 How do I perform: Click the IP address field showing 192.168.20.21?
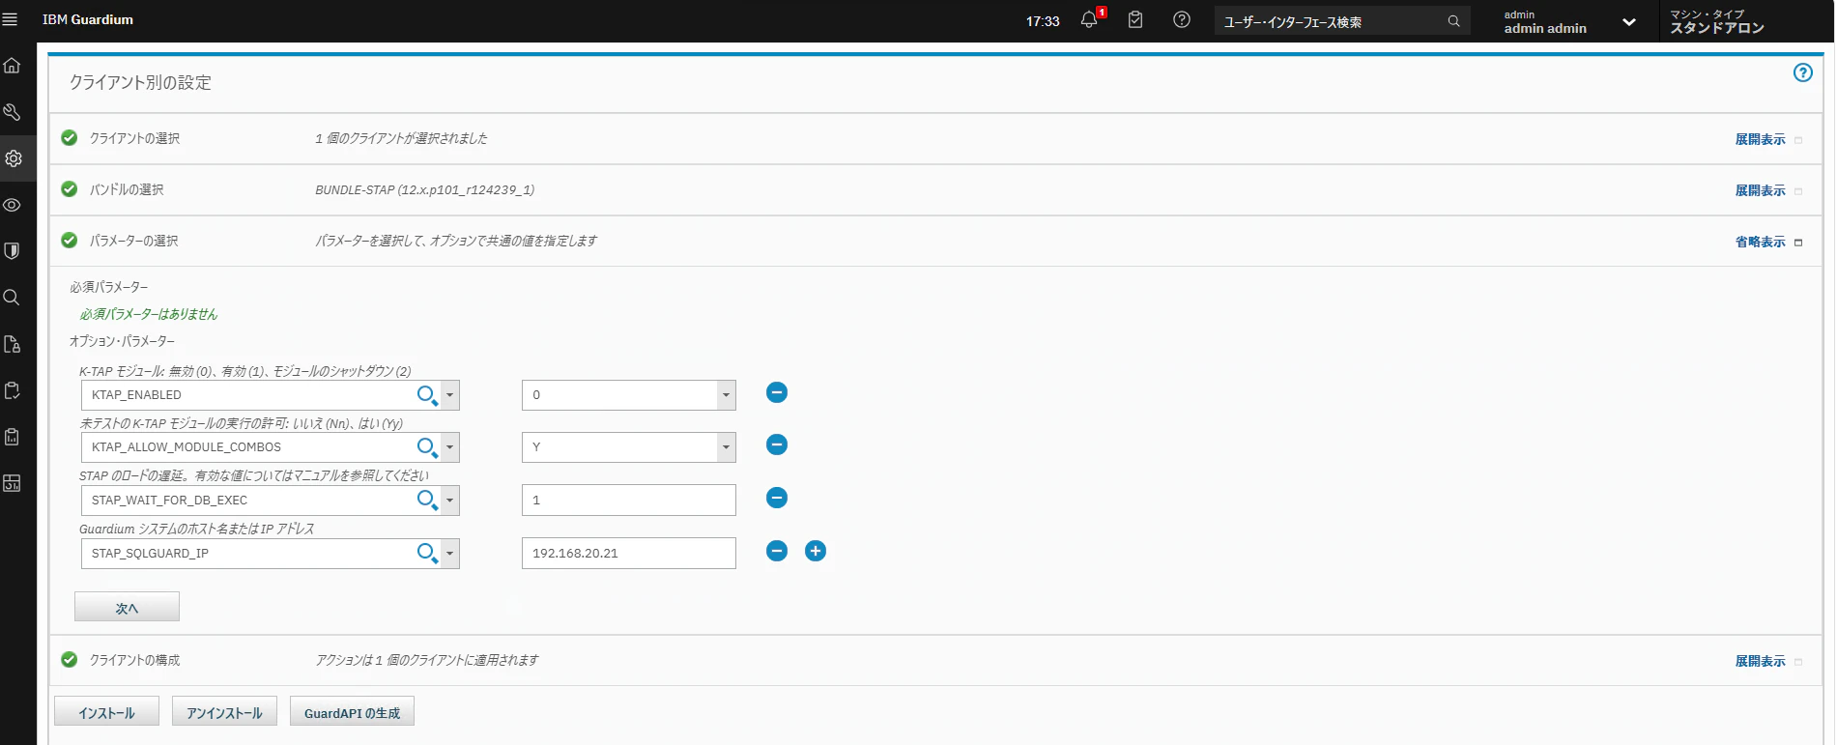point(629,554)
